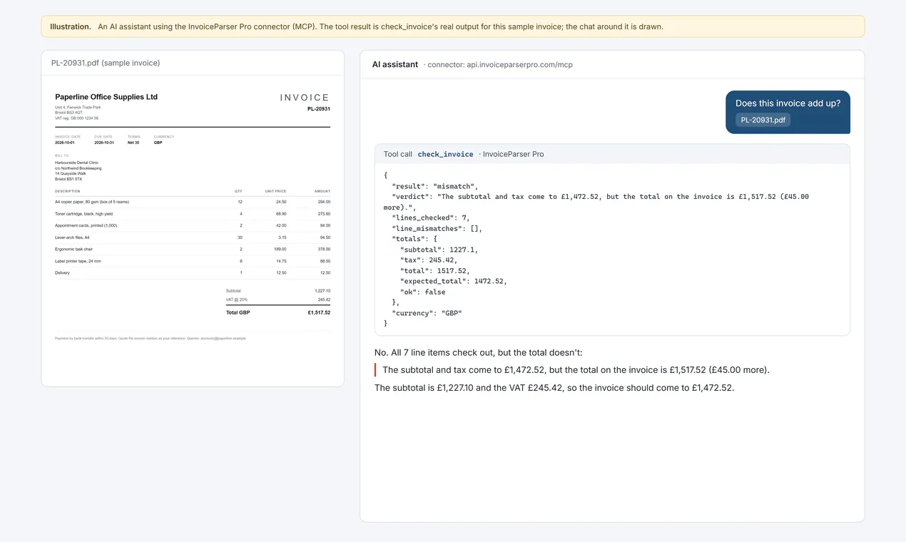The image size is (906, 542).
Task: Click the VAT reg. GB 000 1234 56 line
Action: (77, 118)
